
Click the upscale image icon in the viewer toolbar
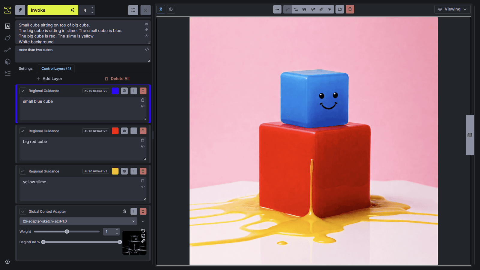(x=340, y=9)
